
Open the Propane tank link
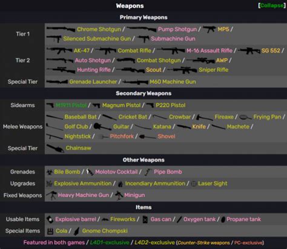coord(244,219)
